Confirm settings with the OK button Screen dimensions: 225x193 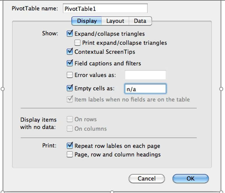click(190, 178)
